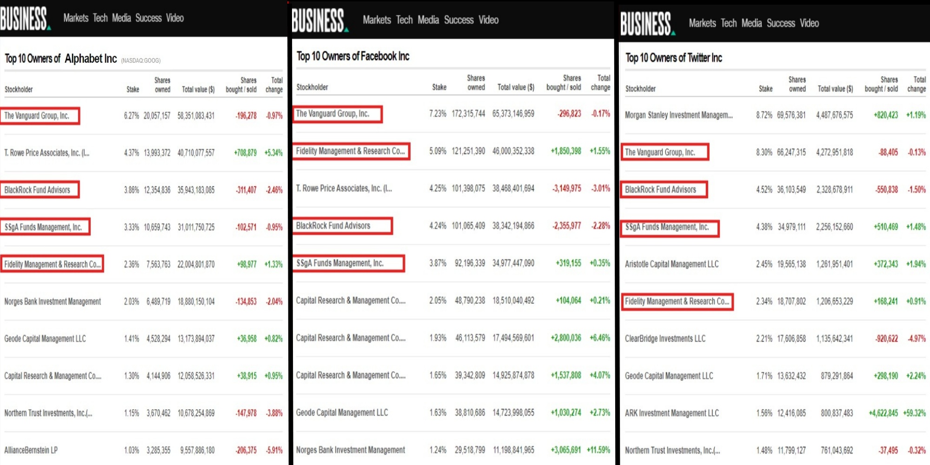Click Capital Research & Management with 2.05% stake

351,301
